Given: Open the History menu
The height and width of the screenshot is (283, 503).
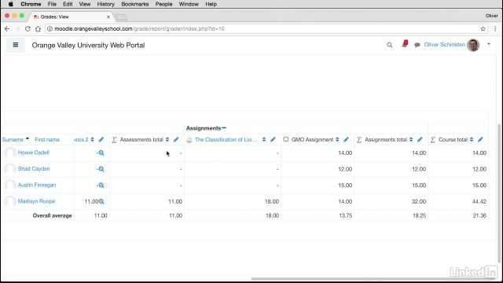Looking at the screenshot, I should (x=105, y=4).
